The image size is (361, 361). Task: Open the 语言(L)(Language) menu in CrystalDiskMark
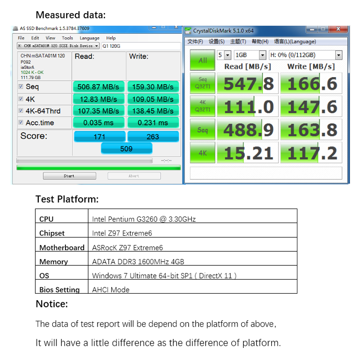[x=295, y=42]
